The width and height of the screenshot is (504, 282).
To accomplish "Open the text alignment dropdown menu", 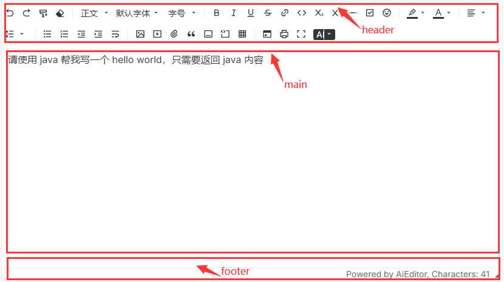I will [476, 13].
